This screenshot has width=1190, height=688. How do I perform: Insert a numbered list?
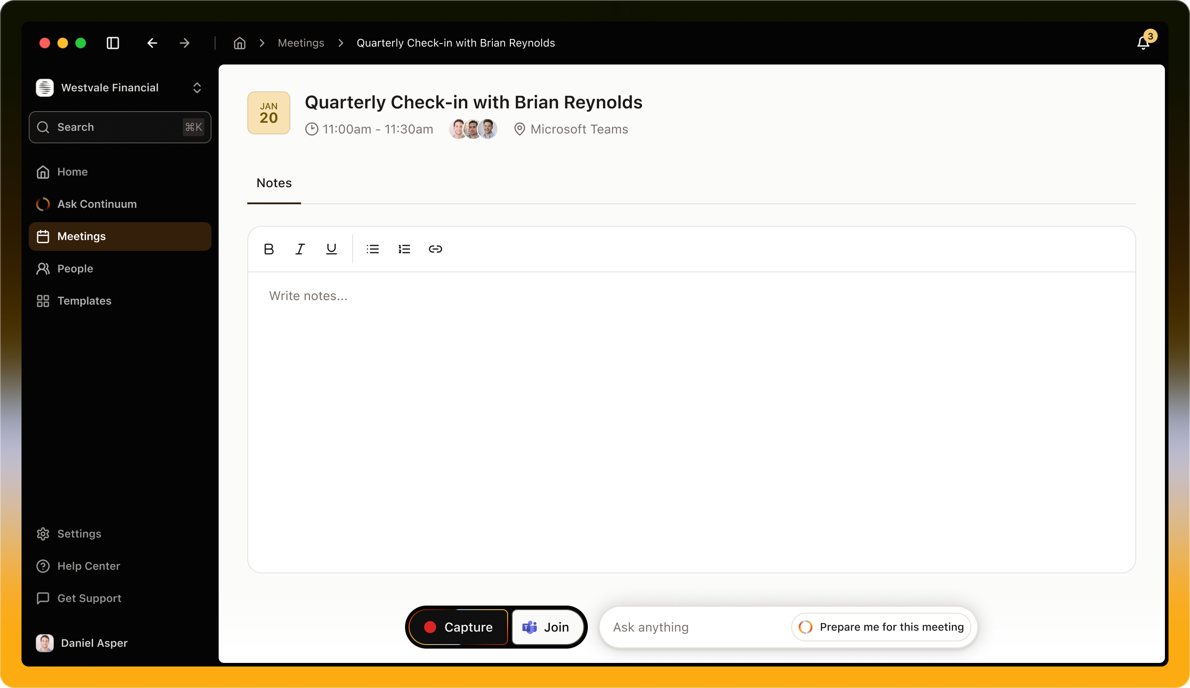404,249
